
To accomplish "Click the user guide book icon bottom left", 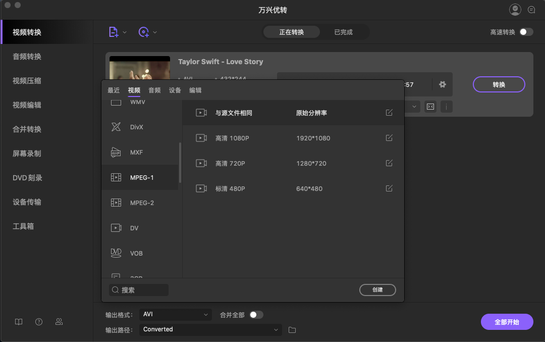I will click(18, 321).
